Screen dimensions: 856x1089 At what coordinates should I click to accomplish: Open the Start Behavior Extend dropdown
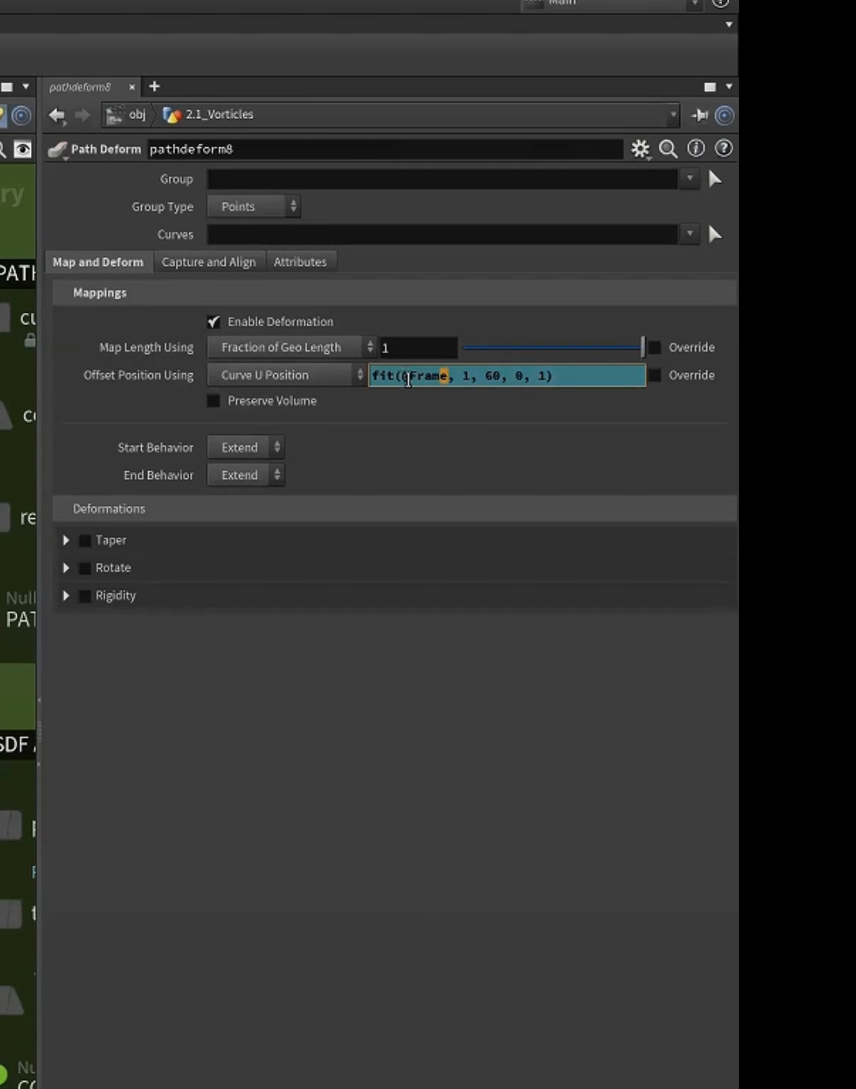click(x=245, y=447)
